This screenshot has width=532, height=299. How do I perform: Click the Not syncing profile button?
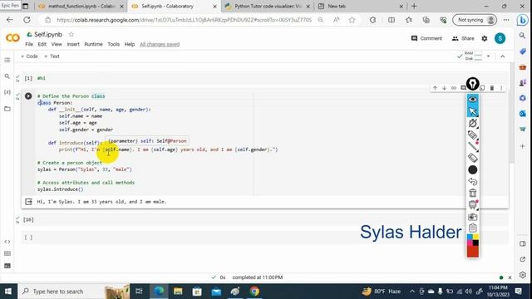point(475,20)
